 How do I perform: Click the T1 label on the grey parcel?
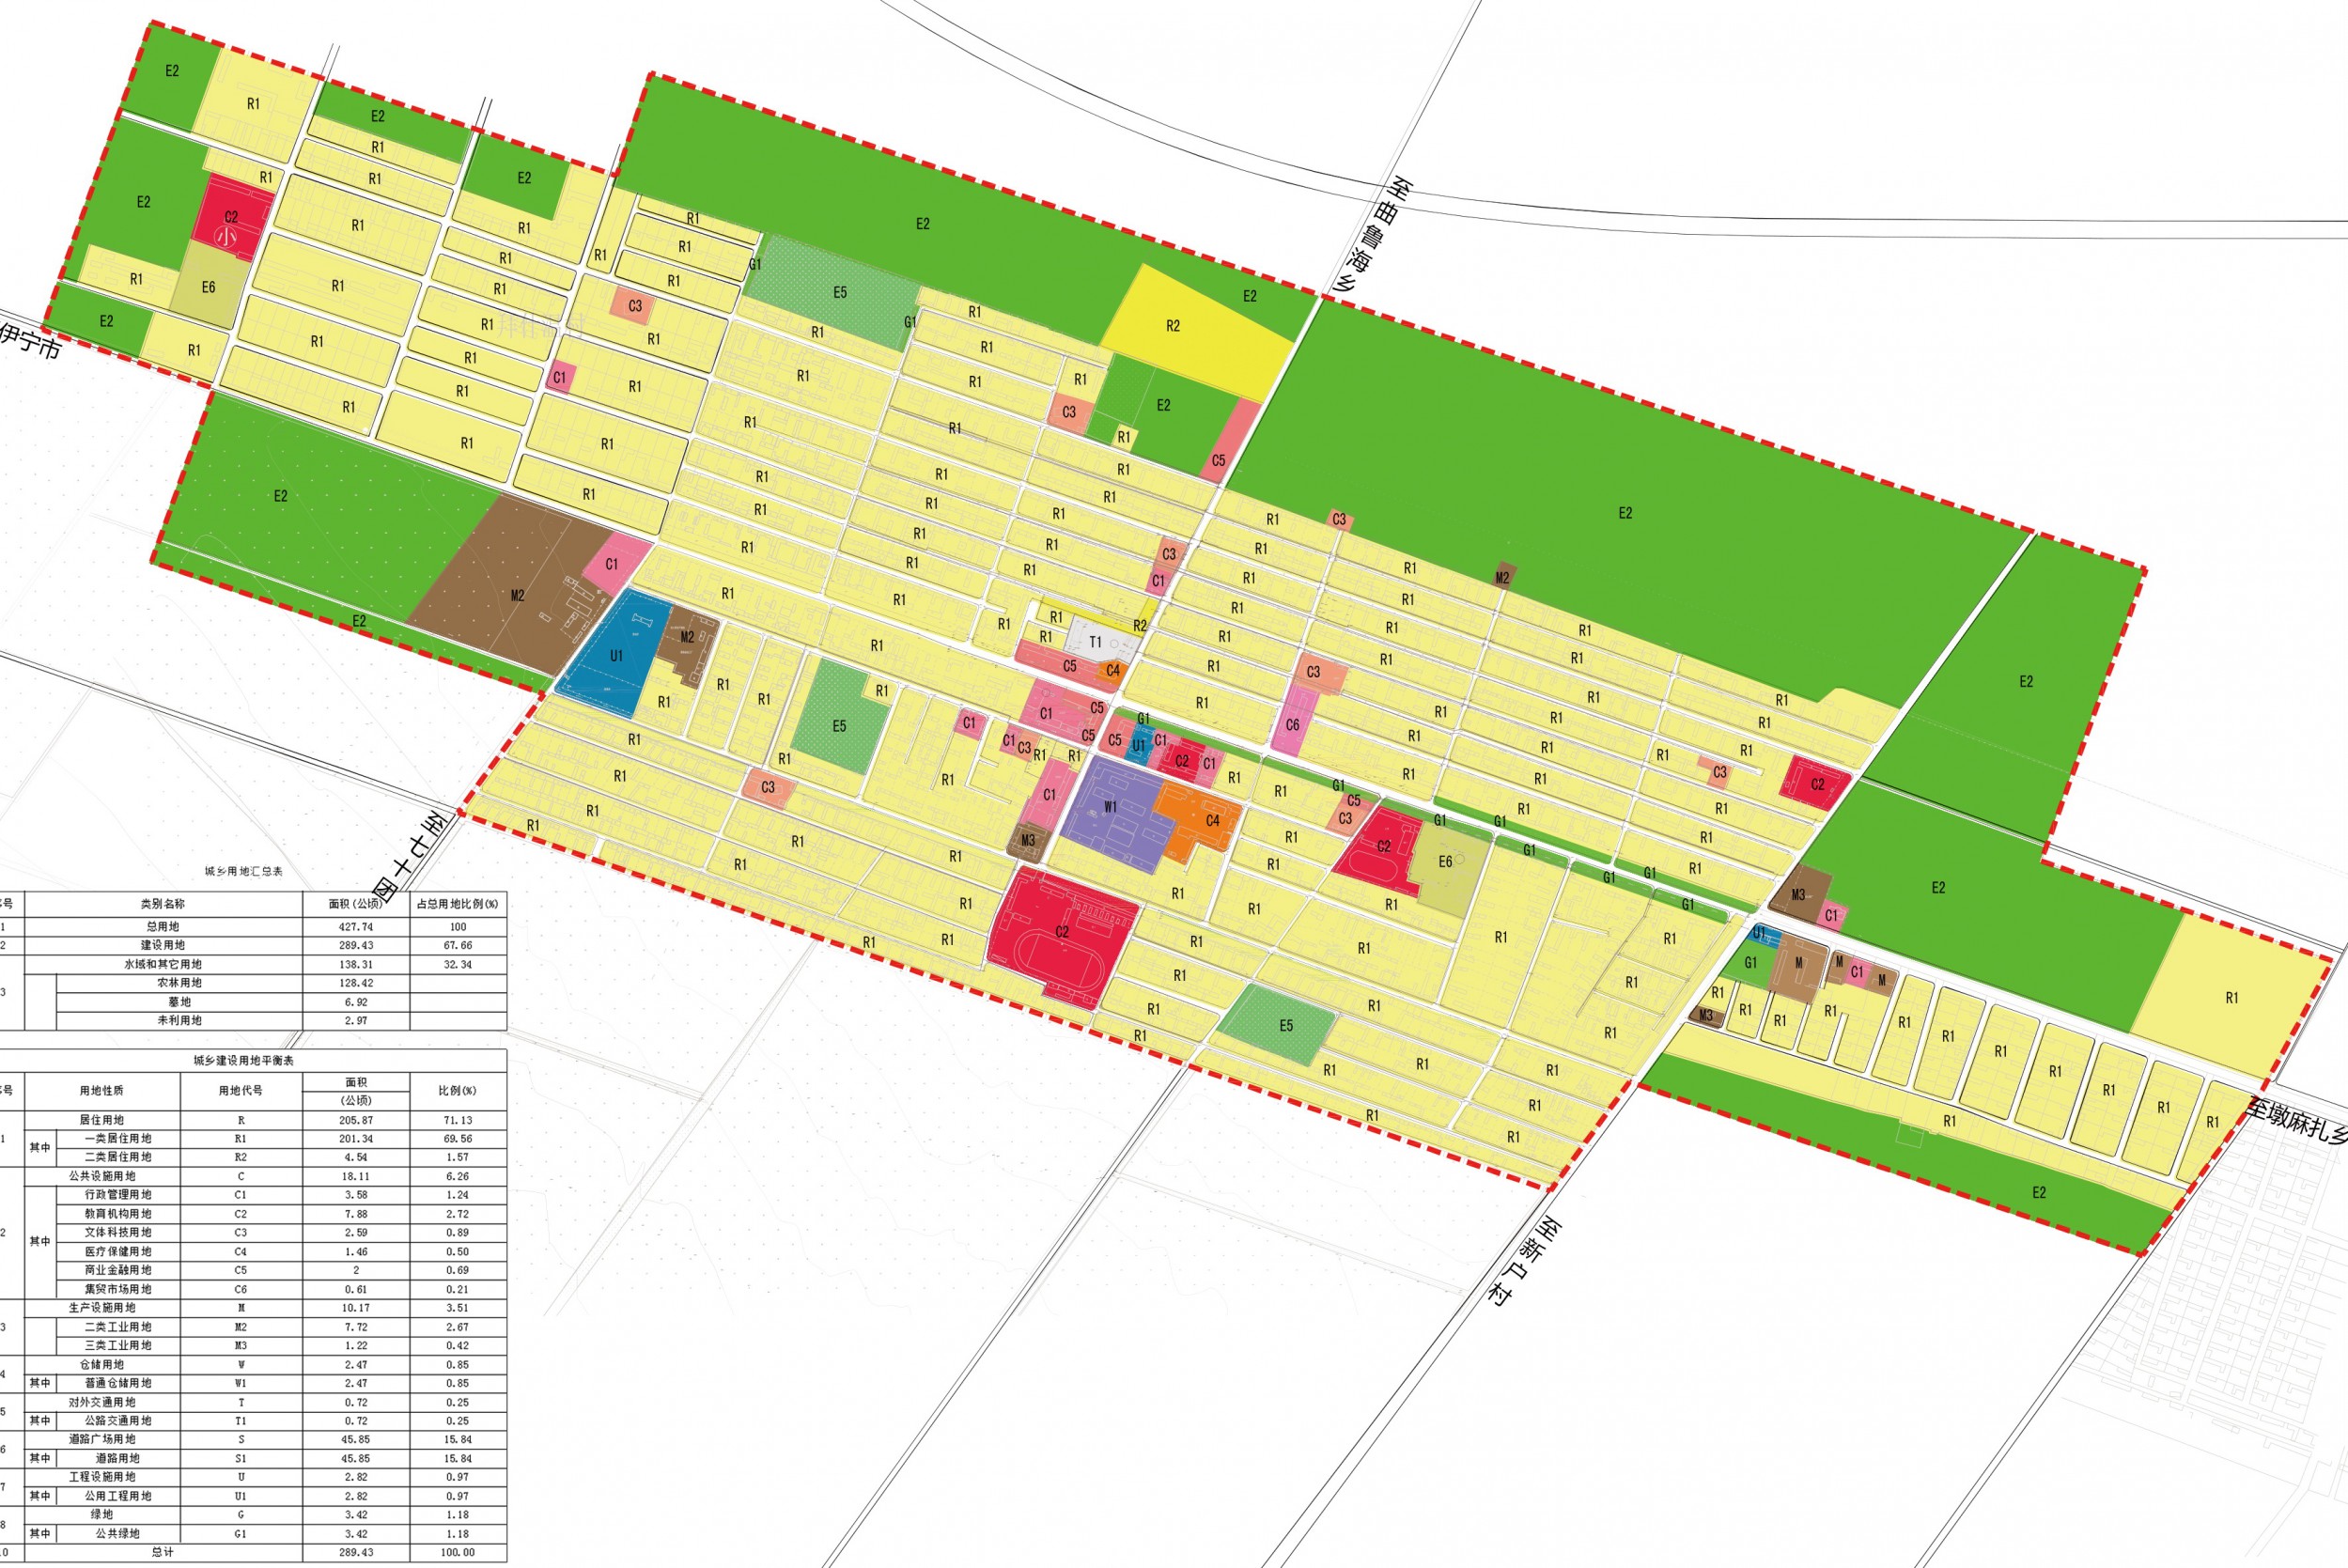coord(1095,642)
